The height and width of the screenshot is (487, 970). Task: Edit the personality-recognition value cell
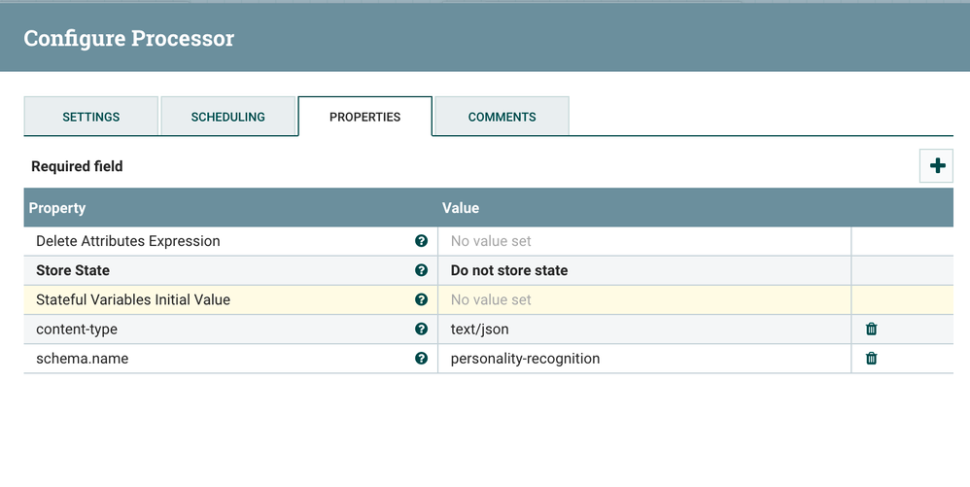pos(643,359)
